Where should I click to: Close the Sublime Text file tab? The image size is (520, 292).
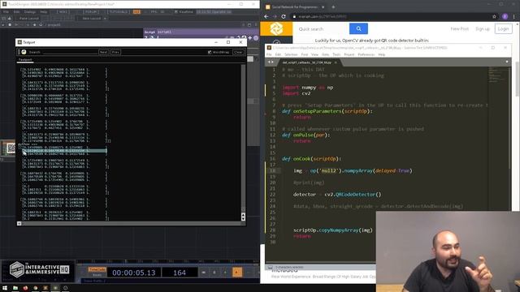tap(336, 62)
